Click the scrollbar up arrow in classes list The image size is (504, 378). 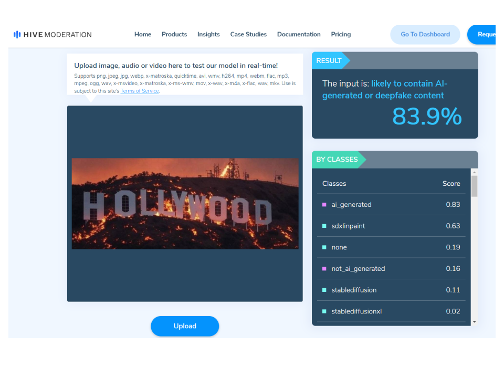[475, 172]
